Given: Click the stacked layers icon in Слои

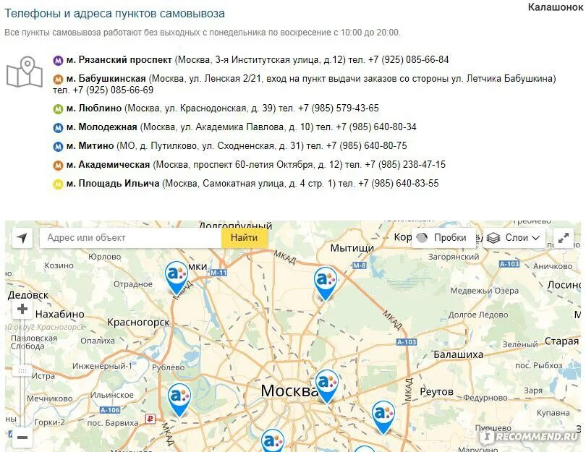Looking at the screenshot, I should 493,238.
